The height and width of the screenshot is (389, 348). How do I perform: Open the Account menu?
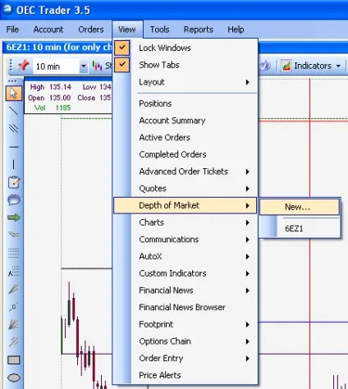click(48, 30)
